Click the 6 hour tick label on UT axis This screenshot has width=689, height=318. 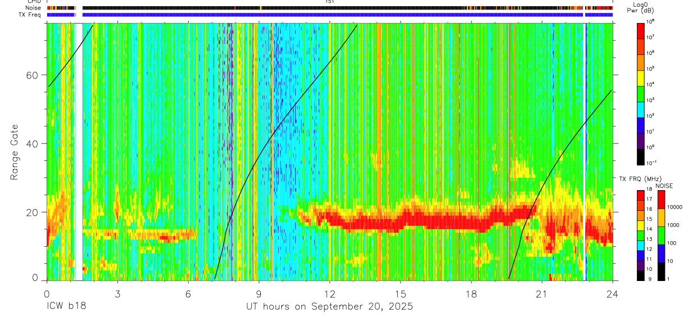tap(188, 293)
